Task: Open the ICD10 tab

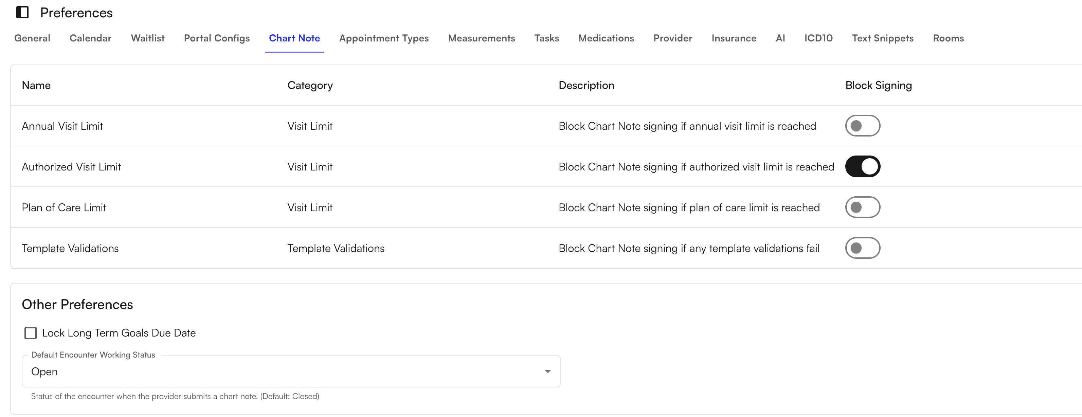Action: coord(818,38)
